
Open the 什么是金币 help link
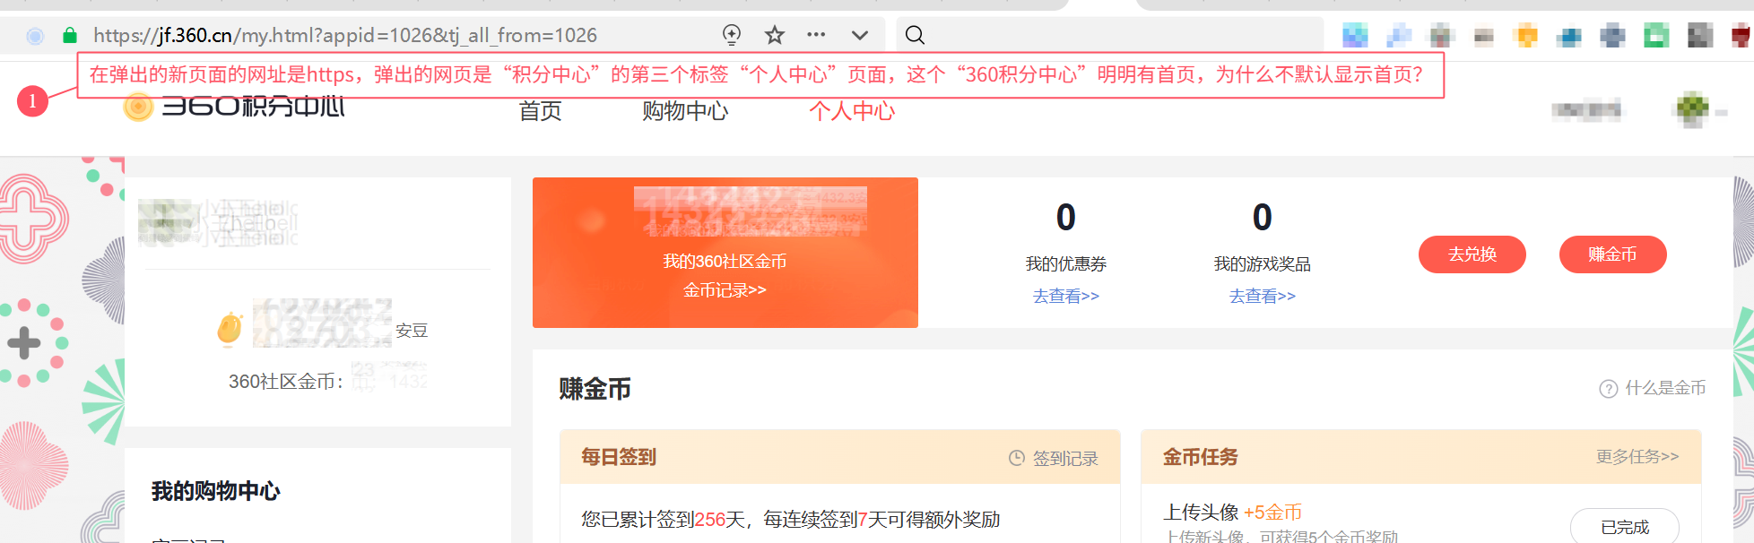tap(1665, 388)
